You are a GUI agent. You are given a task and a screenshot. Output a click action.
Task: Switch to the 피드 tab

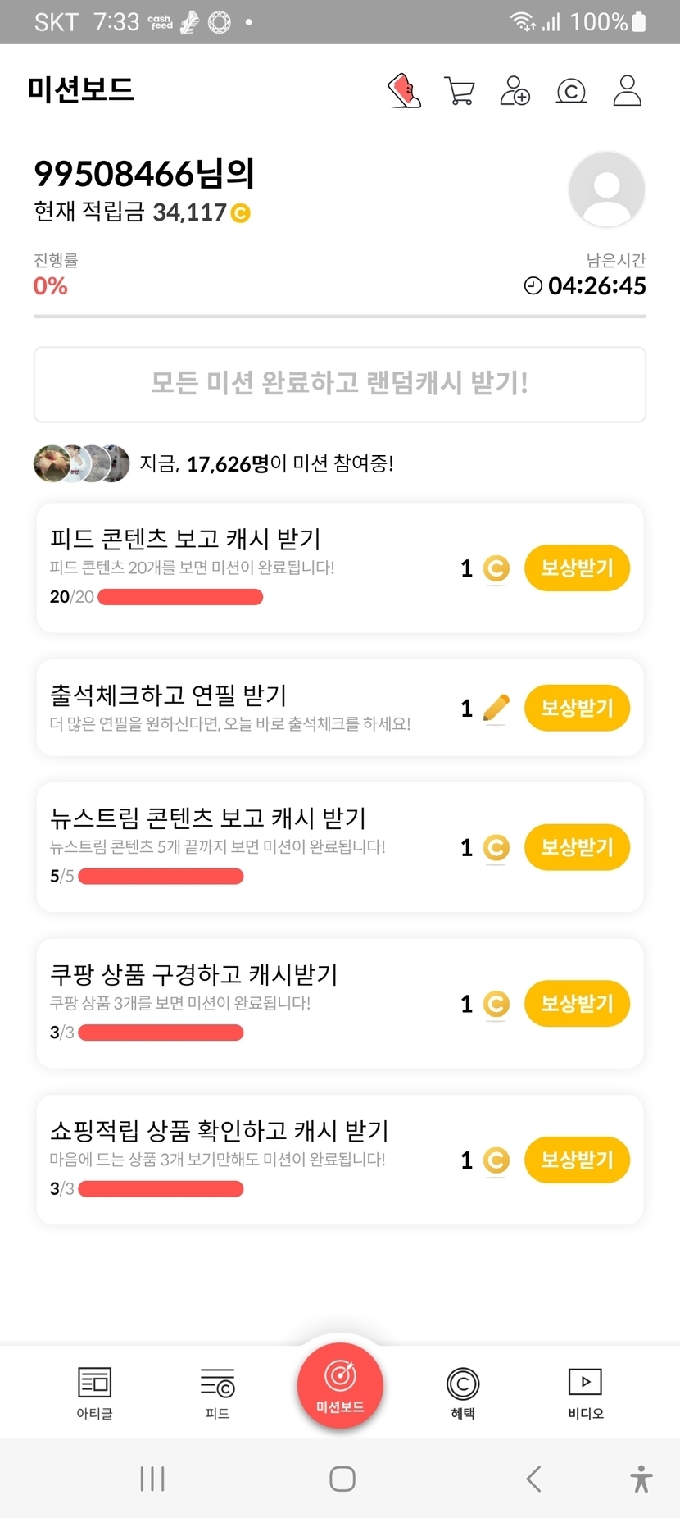pos(217,1393)
